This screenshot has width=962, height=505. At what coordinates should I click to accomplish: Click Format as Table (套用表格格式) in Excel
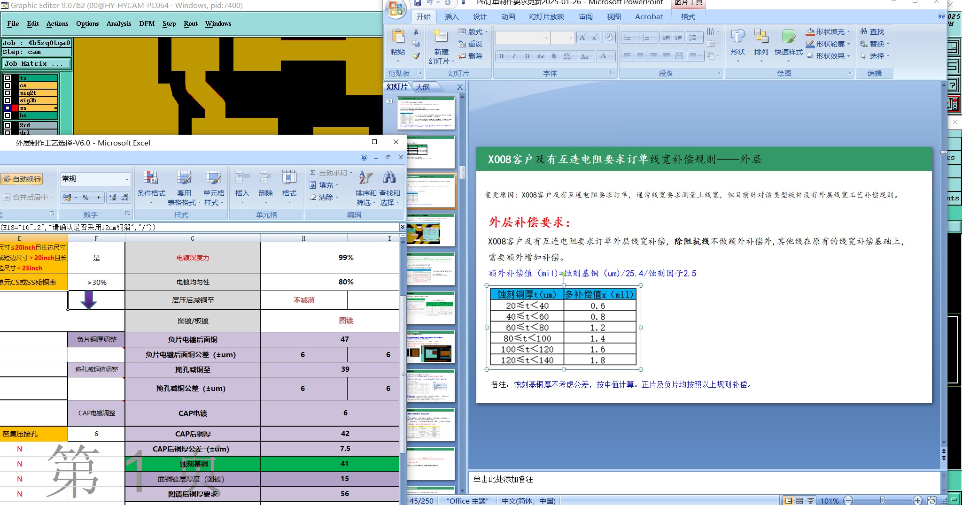click(x=184, y=188)
